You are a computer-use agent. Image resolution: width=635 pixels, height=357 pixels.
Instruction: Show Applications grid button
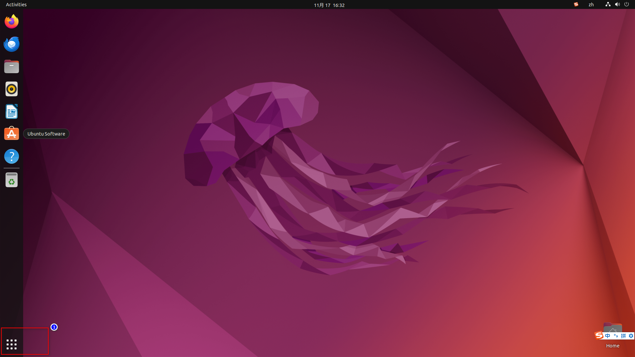[x=12, y=344]
